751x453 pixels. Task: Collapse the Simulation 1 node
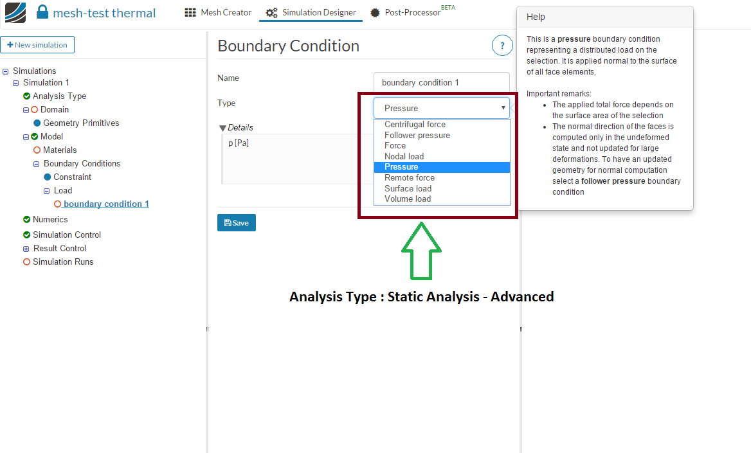16,83
